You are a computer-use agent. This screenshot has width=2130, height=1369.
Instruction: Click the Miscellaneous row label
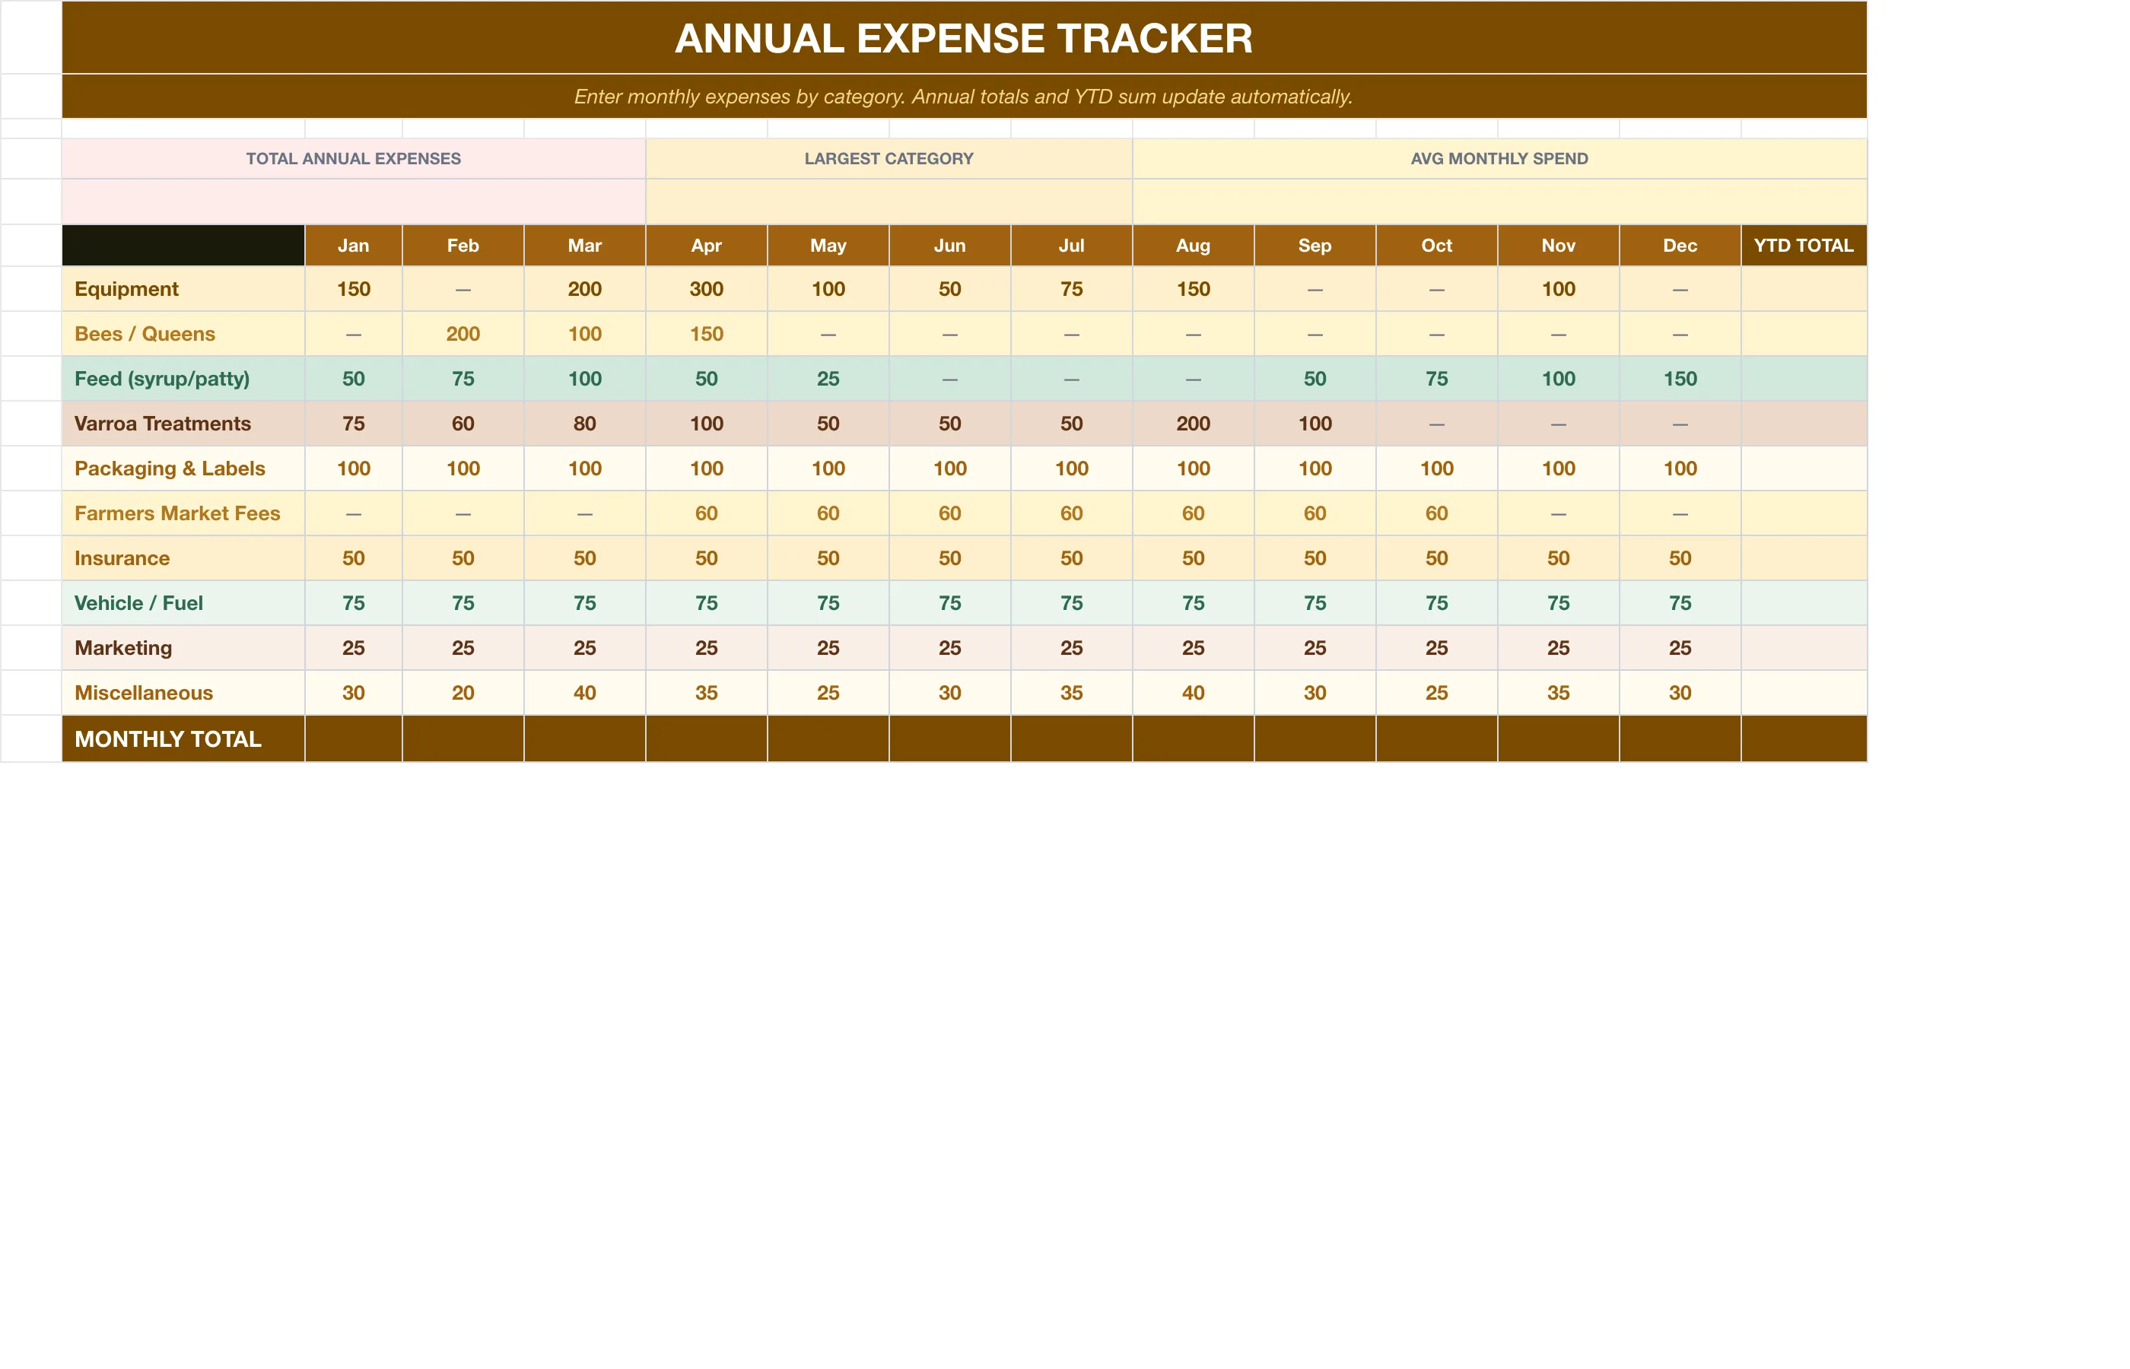click(x=183, y=693)
